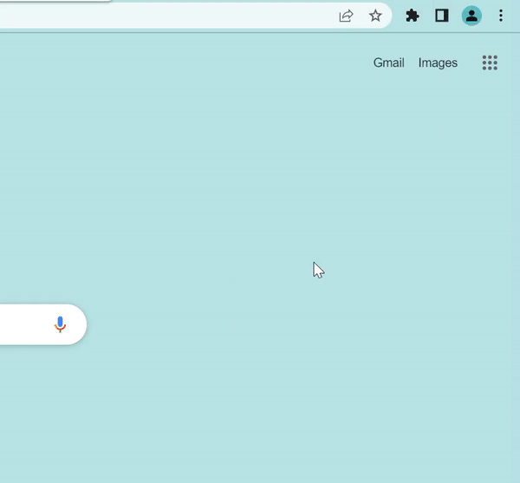Open the profile avatar menu
Image resolution: width=520 pixels, height=483 pixels.
471,16
